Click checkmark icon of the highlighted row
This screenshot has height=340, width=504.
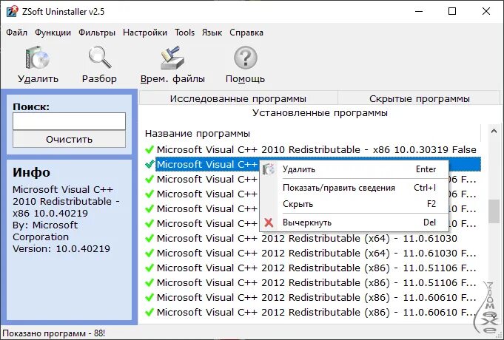coord(149,164)
